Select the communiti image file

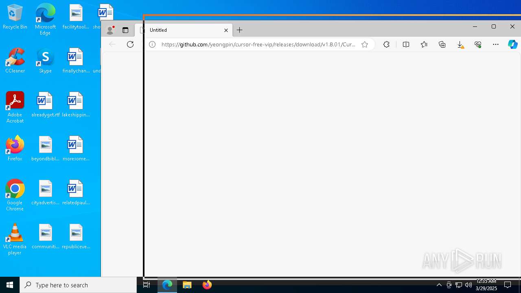45,237
